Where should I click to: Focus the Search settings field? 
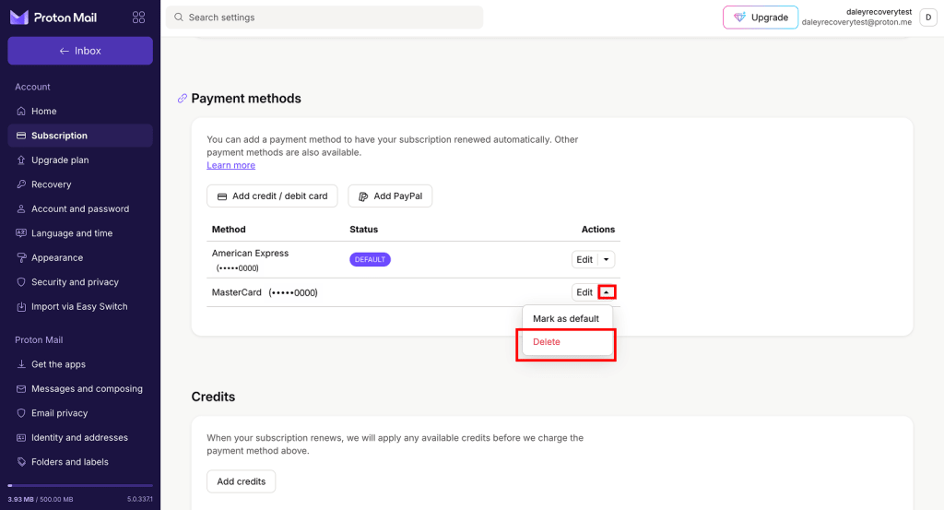[324, 18]
